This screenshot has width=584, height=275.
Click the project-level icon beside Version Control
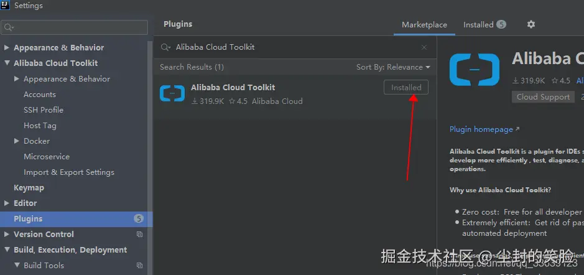139,235
